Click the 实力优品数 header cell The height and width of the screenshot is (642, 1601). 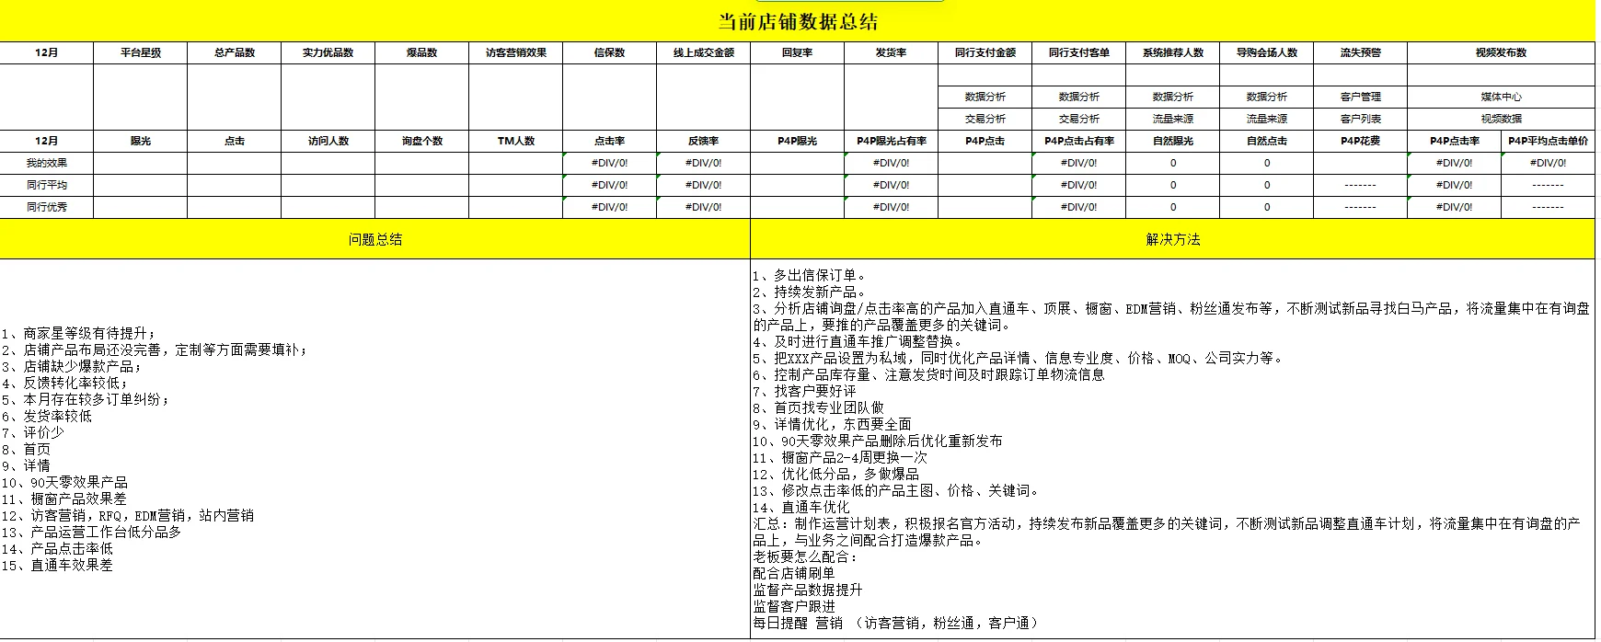328,52
